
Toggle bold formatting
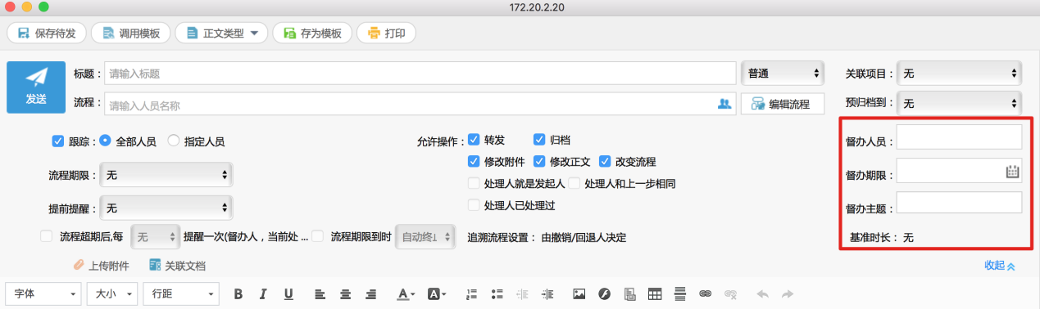238,293
